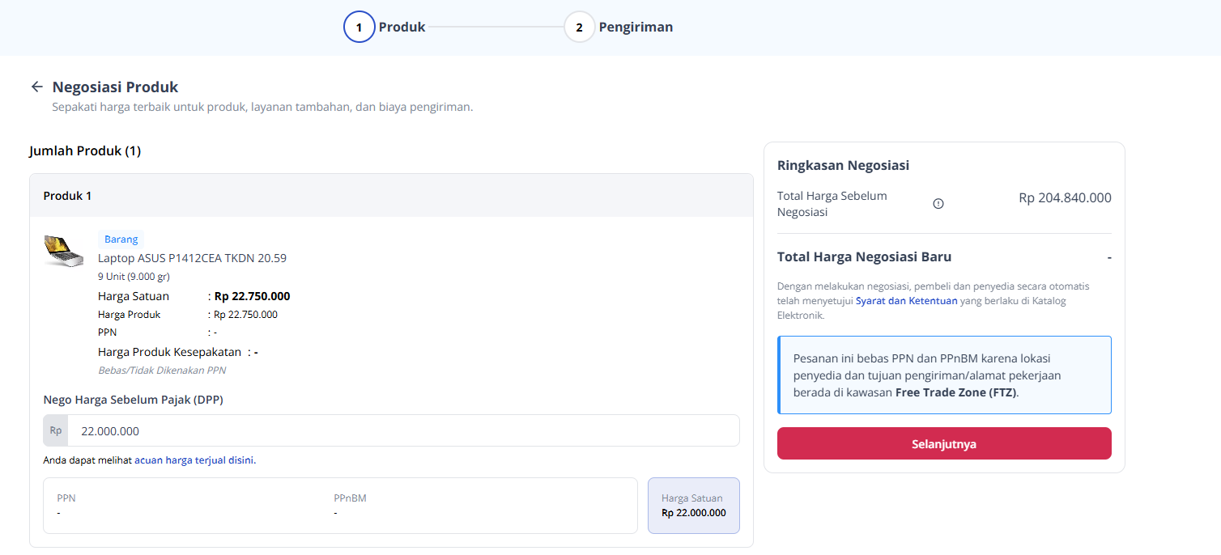Click the Produk 1 section header
Viewport: 1221px width, 555px height.
coord(391,196)
